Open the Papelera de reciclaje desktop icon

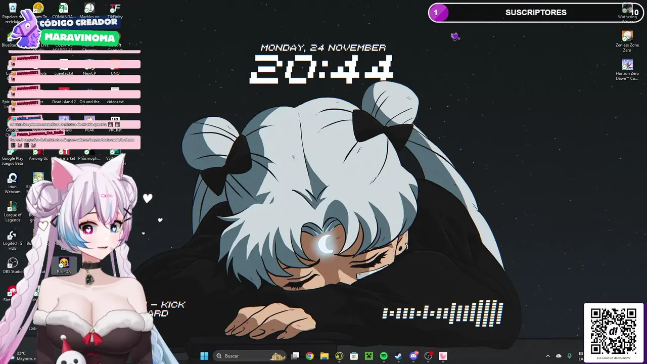[13, 13]
